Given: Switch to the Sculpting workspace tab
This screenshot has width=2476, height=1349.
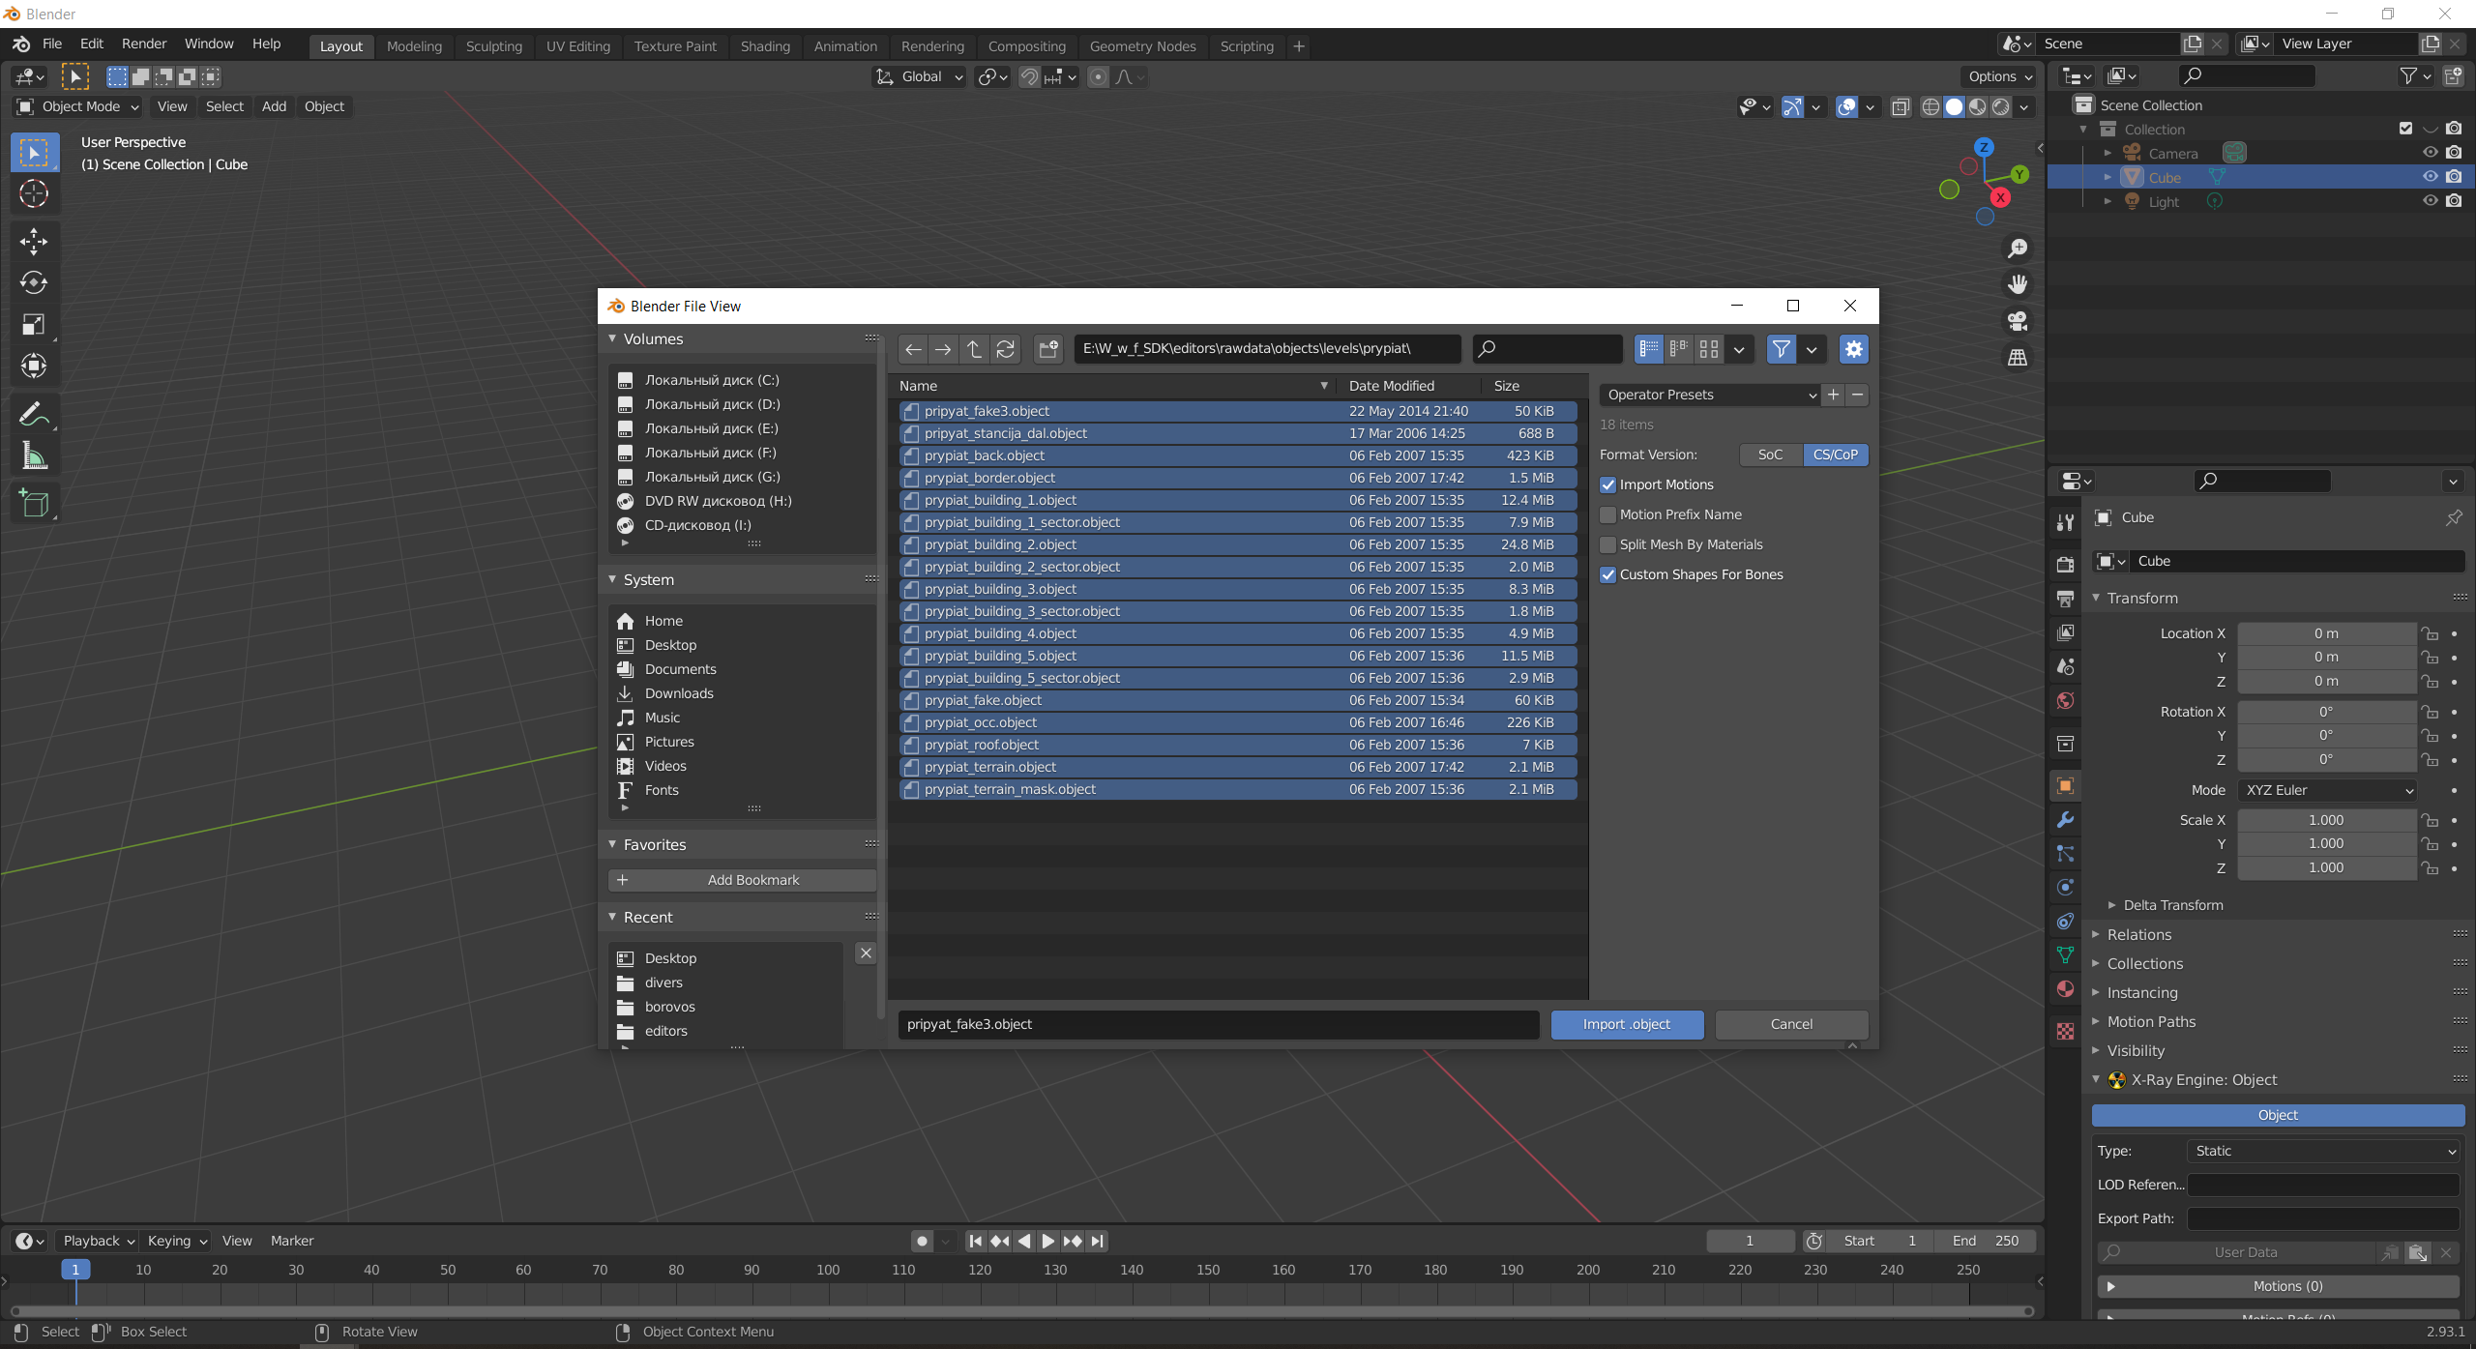Looking at the screenshot, I should (493, 46).
